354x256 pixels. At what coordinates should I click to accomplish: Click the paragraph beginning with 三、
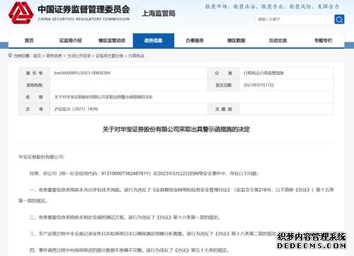click(x=154, y=233)
